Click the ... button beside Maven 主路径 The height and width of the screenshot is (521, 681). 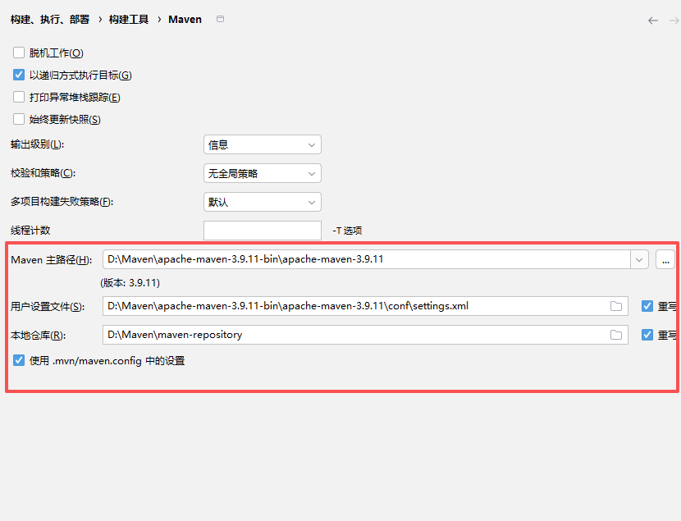(x=665, y=259)
